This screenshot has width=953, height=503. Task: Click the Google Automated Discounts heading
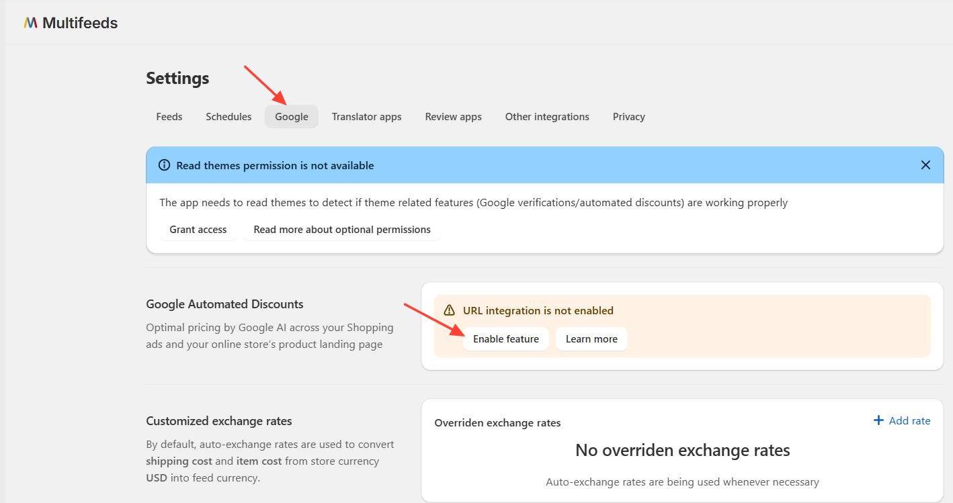click(224, 304)
